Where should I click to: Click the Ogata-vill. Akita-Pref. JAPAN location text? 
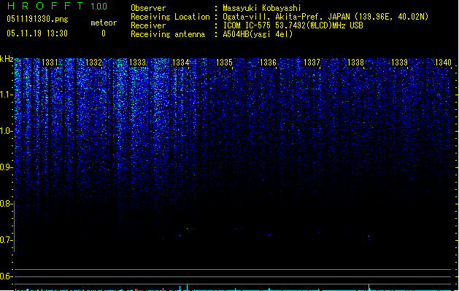325,17
